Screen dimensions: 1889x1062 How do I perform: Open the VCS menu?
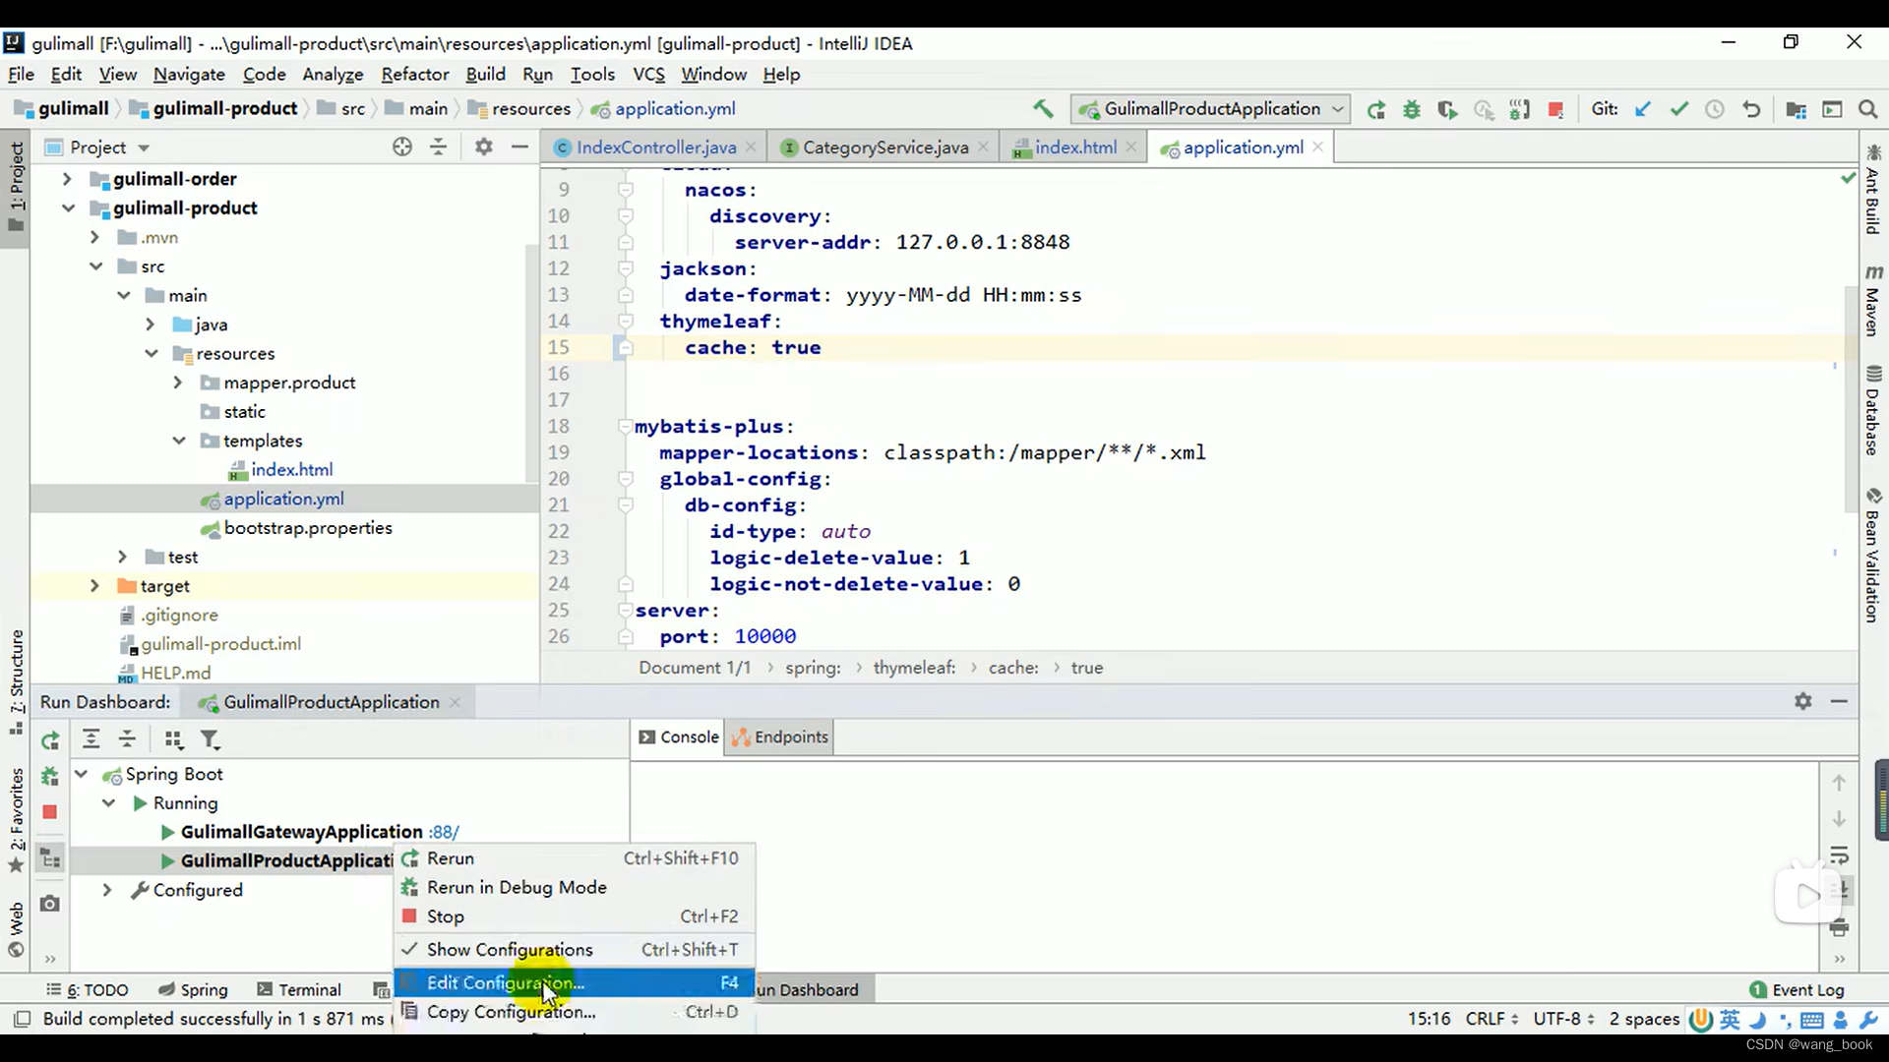pyautogui.click(x=649, y=74)
